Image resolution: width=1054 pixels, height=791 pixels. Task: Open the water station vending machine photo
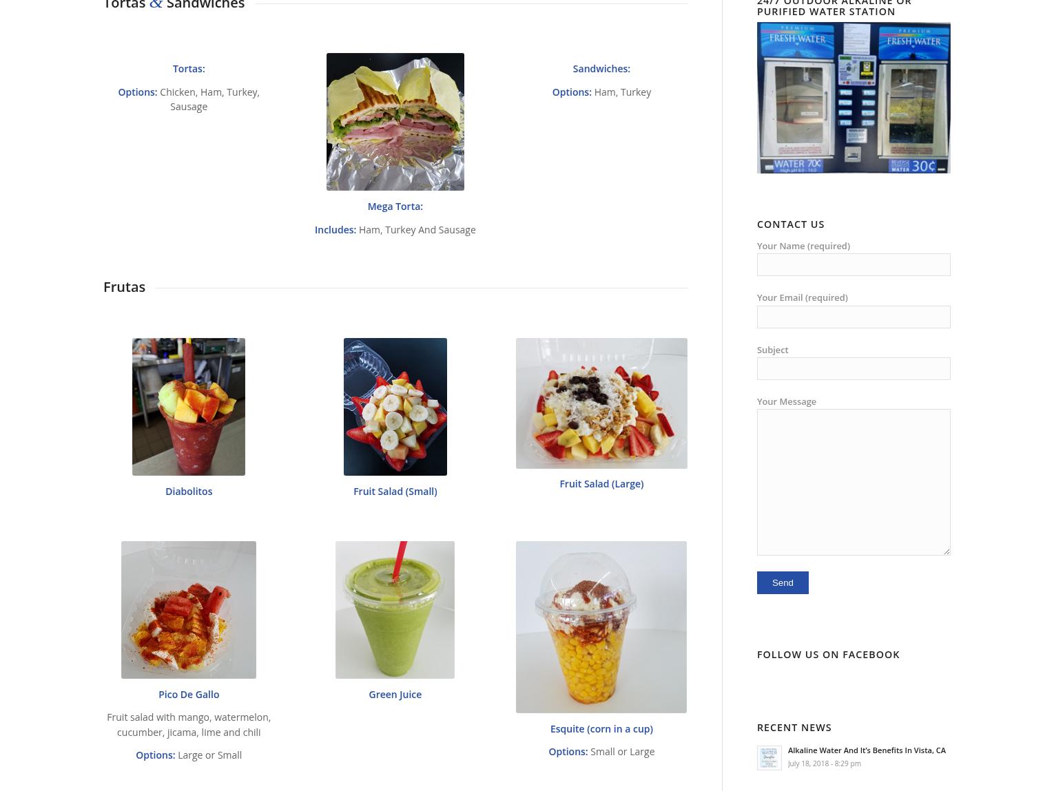(x=854, y=98)
